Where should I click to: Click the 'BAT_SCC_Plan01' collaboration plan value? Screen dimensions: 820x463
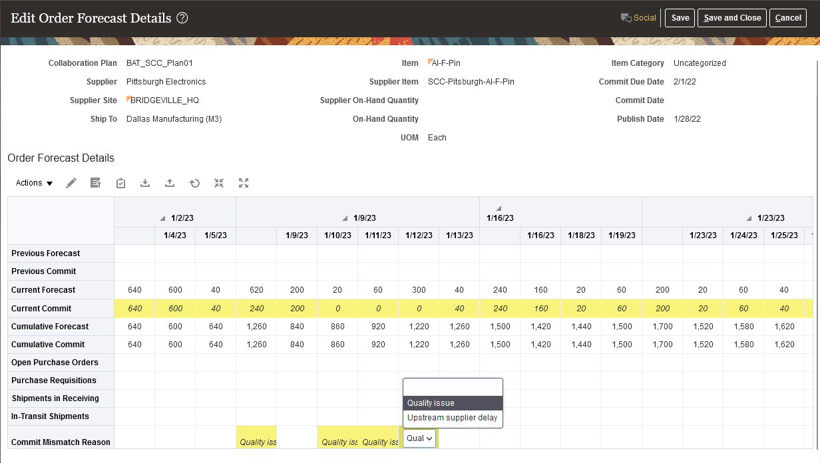(x=160, y=63)
